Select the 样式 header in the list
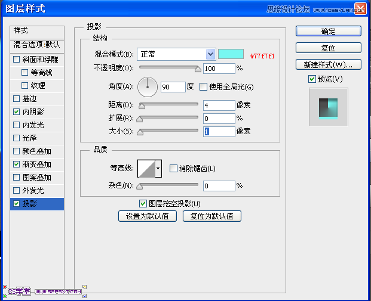Viewport: 371px width, 301px height. point(37,32)
